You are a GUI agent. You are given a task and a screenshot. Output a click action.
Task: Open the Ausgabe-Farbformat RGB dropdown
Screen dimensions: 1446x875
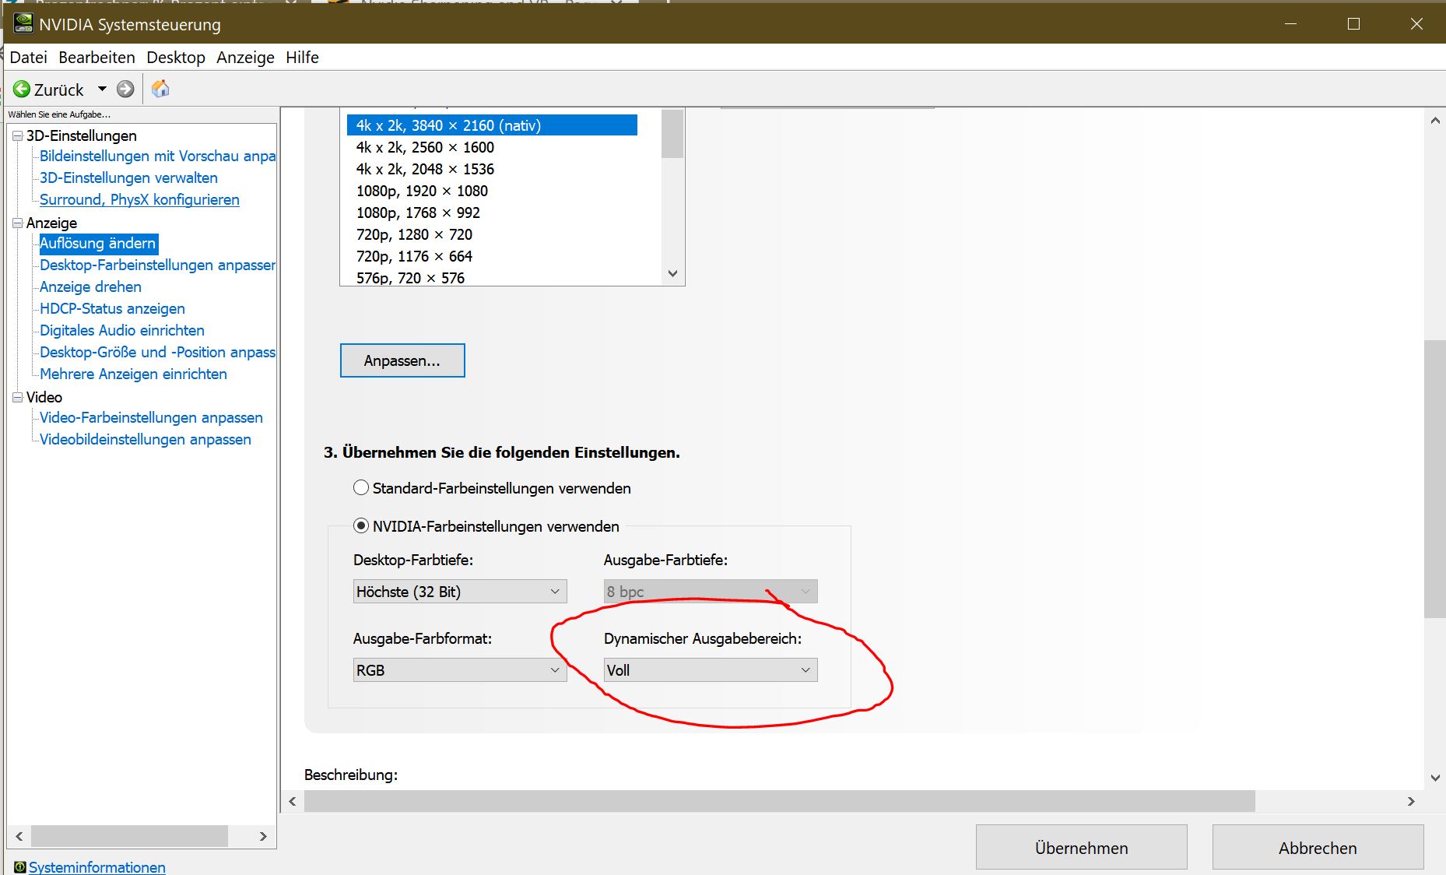pyautogui.click(x=460, y=670)
